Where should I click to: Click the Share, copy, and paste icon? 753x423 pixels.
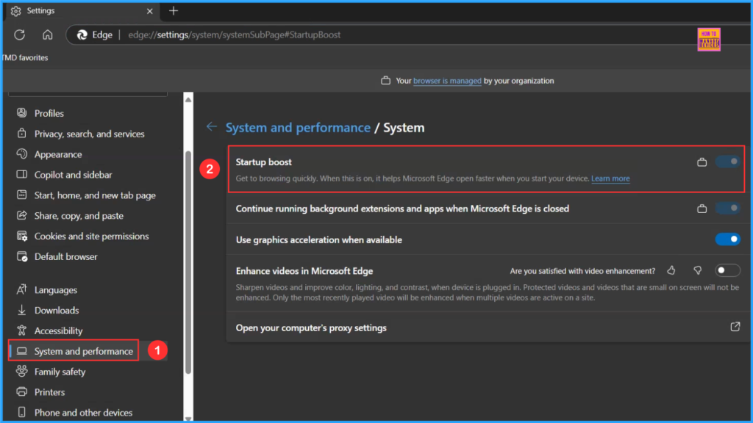click(21, 215)
